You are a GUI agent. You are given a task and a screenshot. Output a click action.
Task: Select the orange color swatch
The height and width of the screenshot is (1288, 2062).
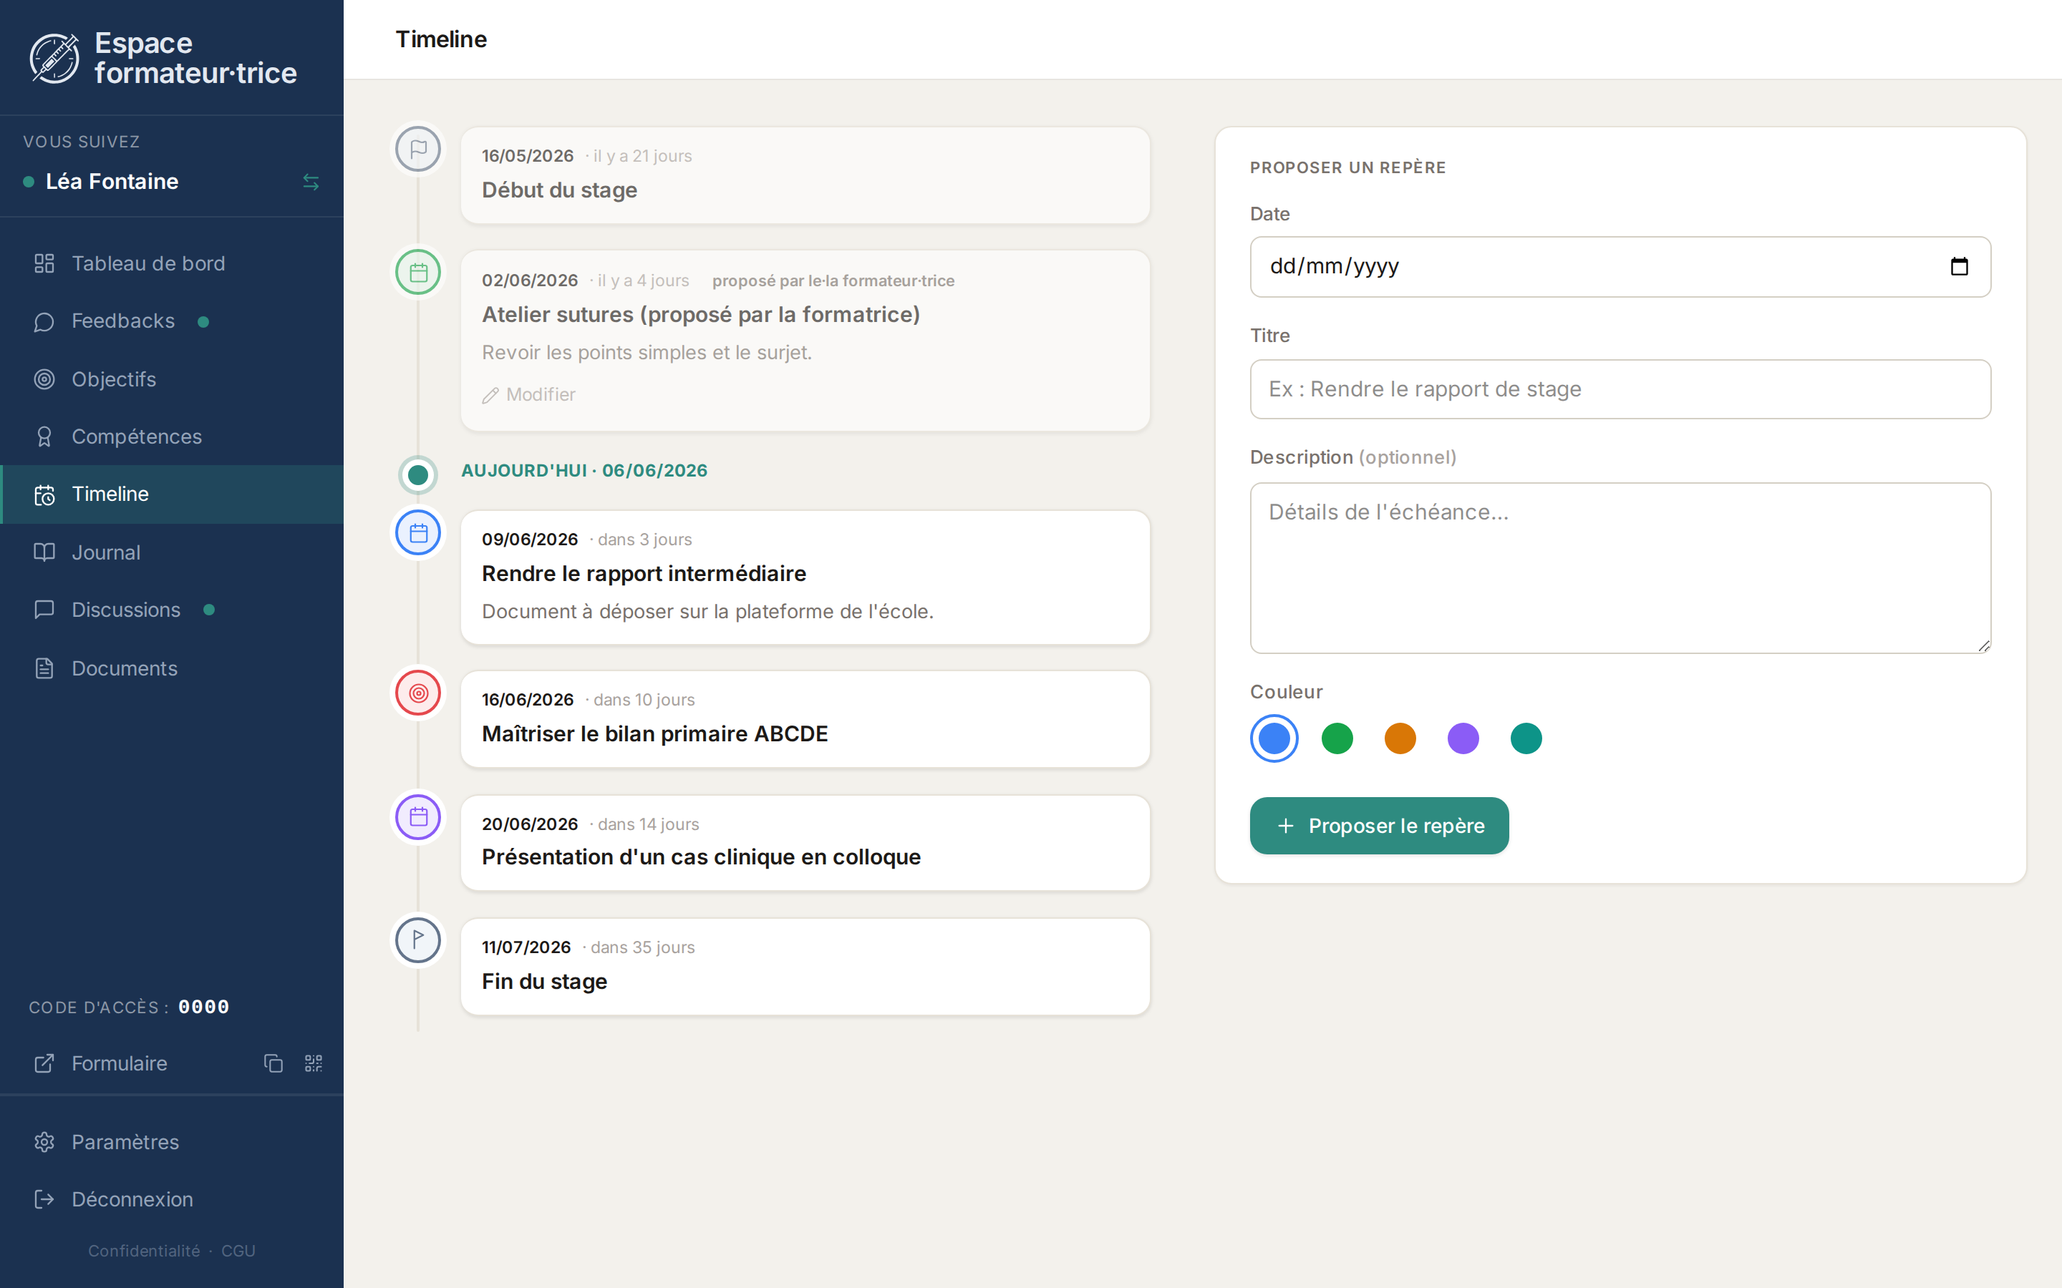(x=1400, y=738)
